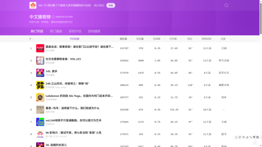
Task: Click the round down-arrow floating button
Action: 255,143
